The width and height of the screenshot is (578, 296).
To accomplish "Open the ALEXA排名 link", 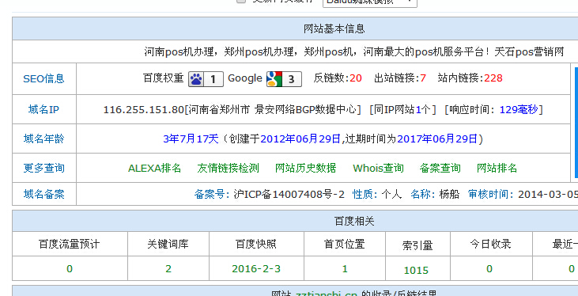I will 154,169.
